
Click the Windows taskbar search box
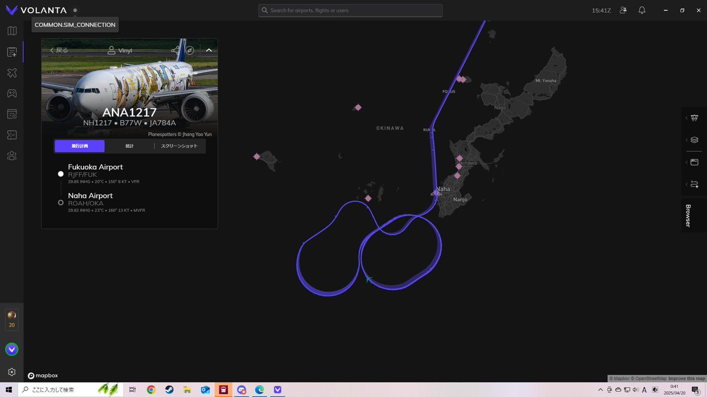tap(71, 389)
